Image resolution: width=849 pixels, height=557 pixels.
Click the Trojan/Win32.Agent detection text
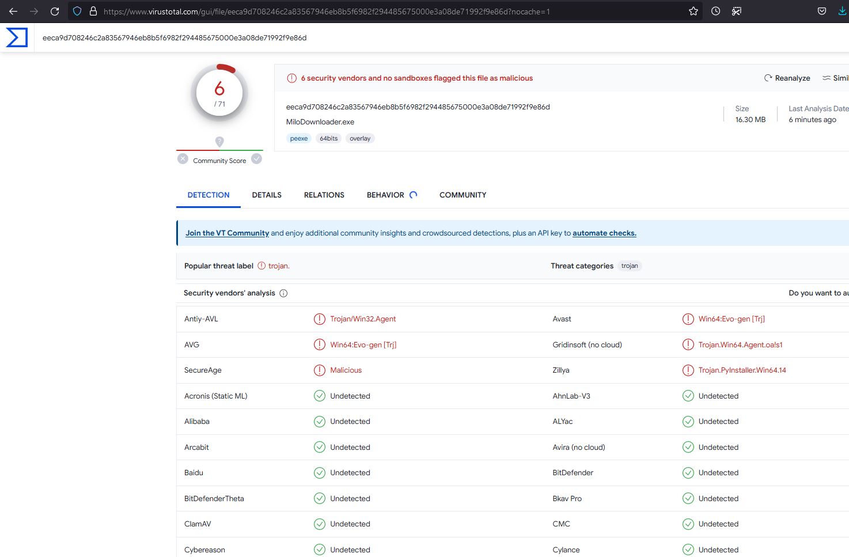pyautogui.click(x=363, y=319)
